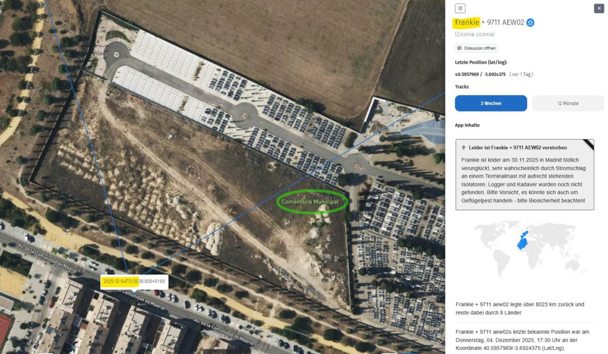Click the Ciconia ciconia species name
Image resolution: width=608 pixels, height=354 pixels.
click(x=474, y=34)
